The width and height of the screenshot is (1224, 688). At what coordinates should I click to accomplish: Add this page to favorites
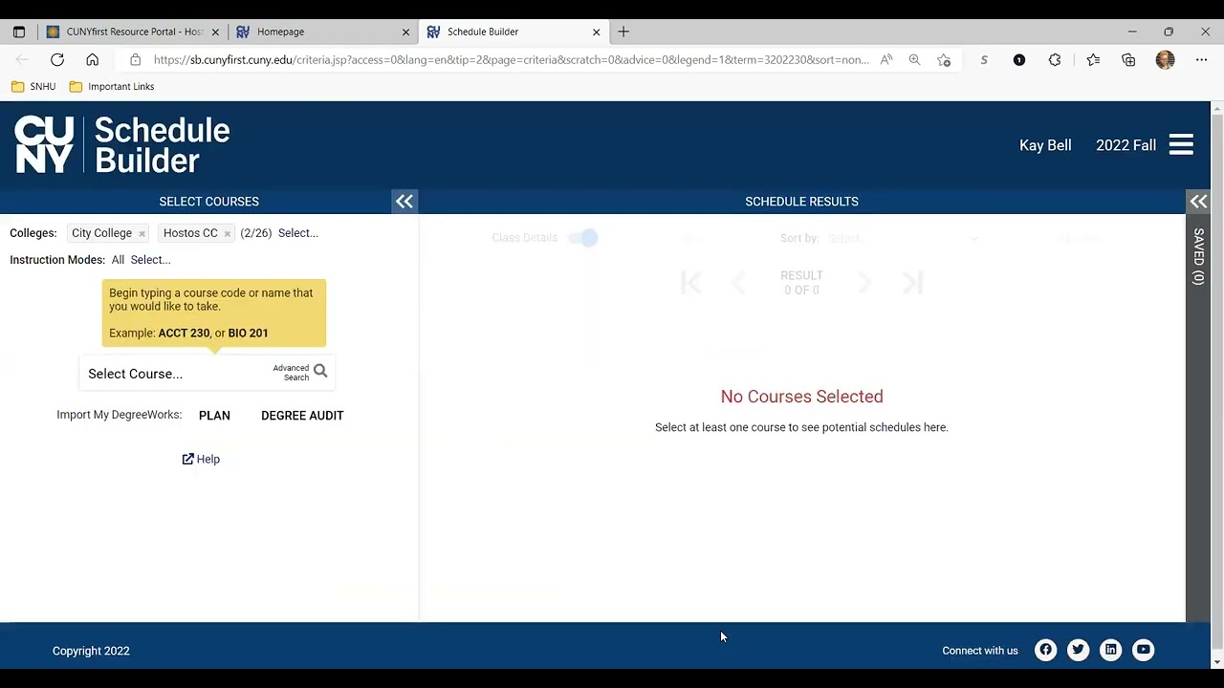944,60
